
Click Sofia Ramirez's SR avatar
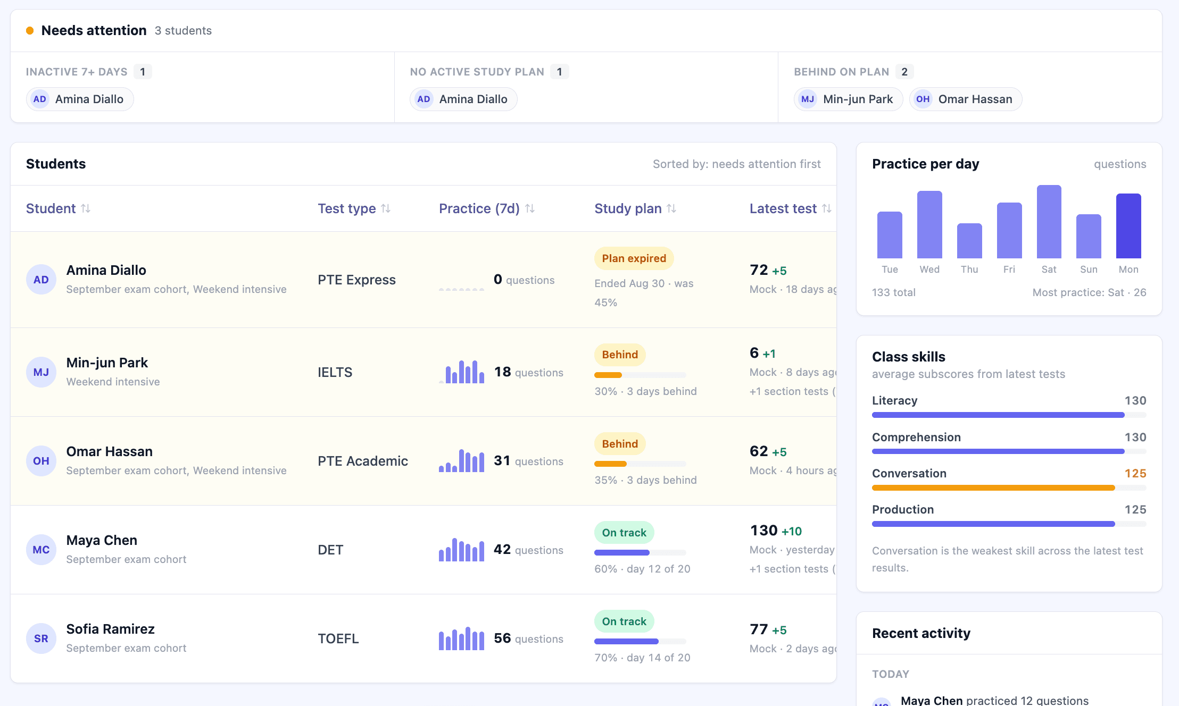pos(41,638)
